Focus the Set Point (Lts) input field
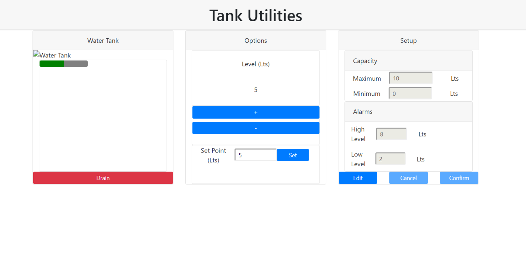Image resolution: width=526 pixels, height=272 pixels. click(x=255, y=155)
